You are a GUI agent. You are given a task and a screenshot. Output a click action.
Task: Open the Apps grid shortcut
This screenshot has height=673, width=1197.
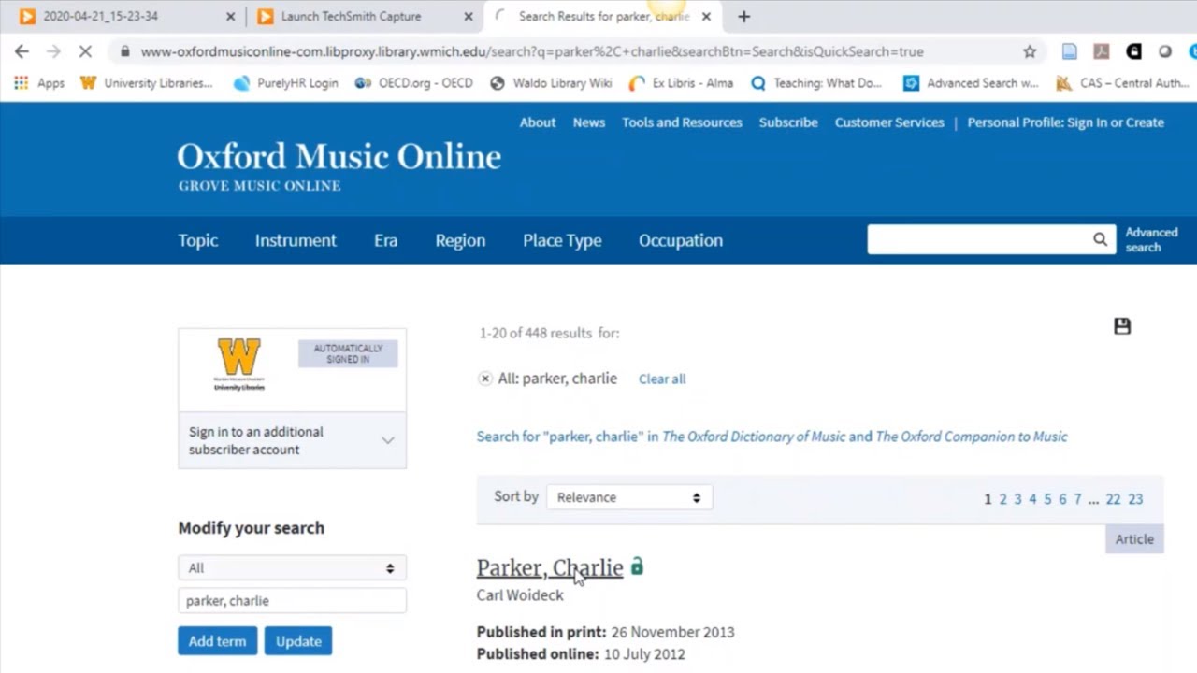(39, 83)
